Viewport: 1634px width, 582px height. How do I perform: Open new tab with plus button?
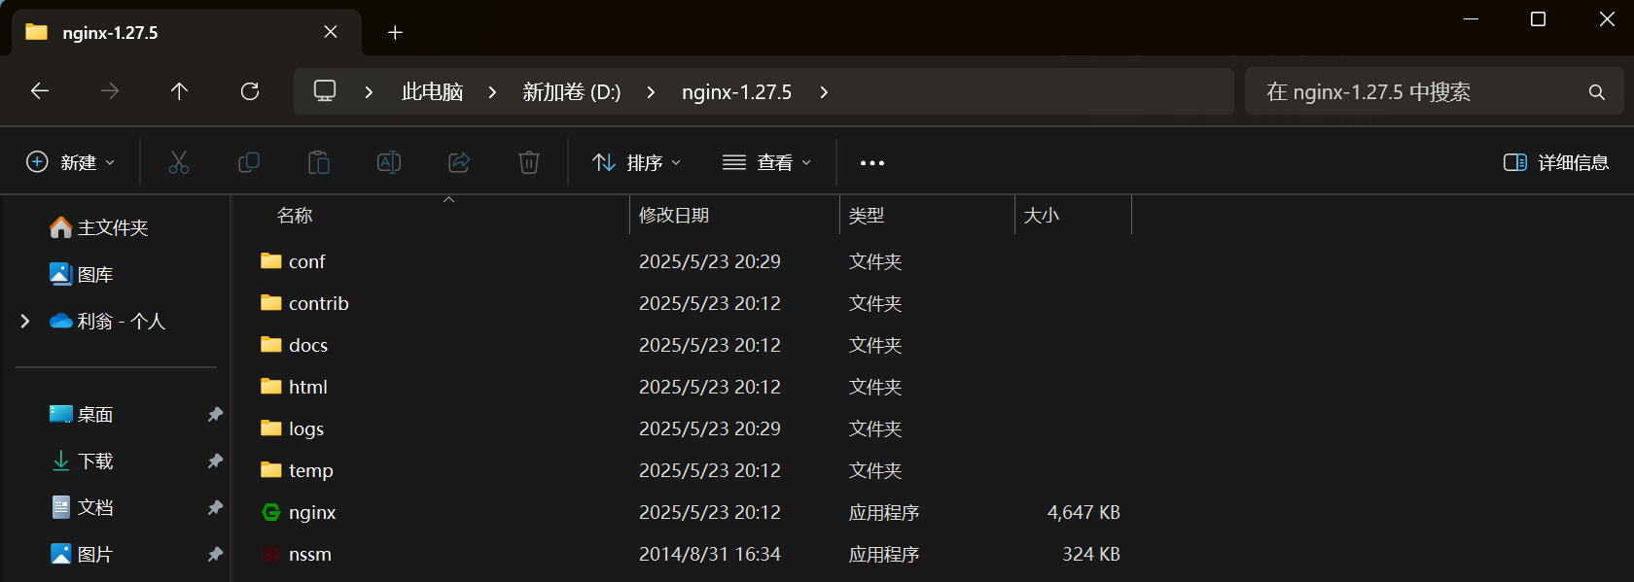(x=395, y=33)
